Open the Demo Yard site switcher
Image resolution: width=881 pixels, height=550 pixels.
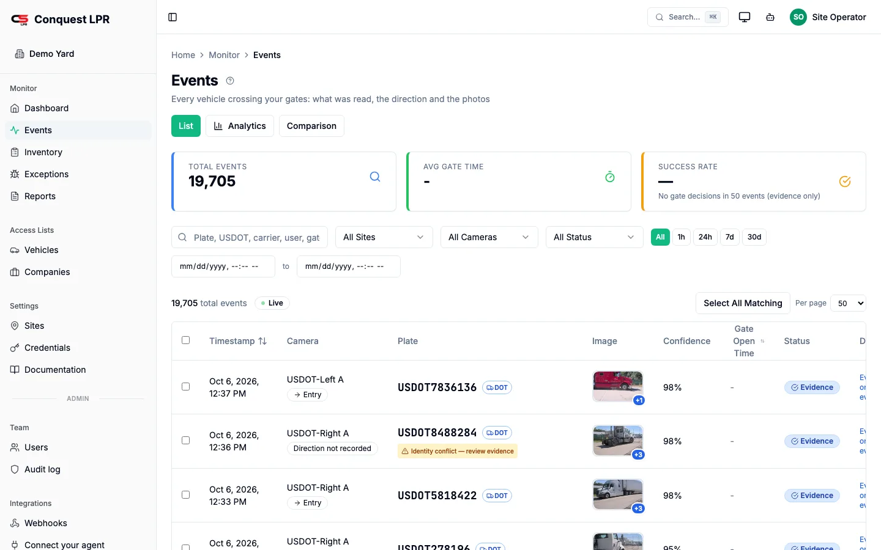coord(78,54)
